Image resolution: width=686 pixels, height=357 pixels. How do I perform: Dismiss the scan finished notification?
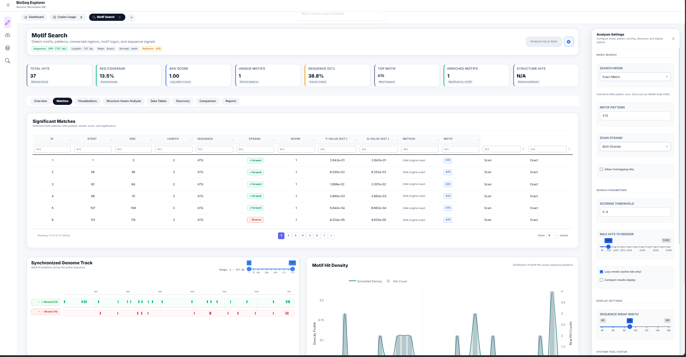click(380, 14)
